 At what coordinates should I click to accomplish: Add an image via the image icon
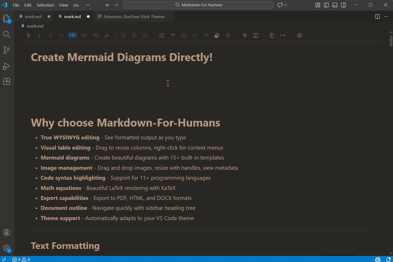[217, 35]
